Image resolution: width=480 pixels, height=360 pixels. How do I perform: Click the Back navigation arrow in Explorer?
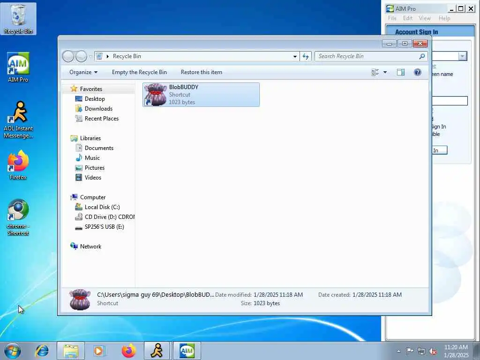(x=68, y=56)
